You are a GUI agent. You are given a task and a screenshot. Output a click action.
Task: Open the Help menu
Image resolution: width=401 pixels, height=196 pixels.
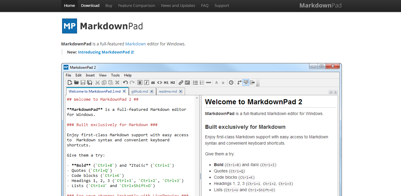tap(128, 75)
